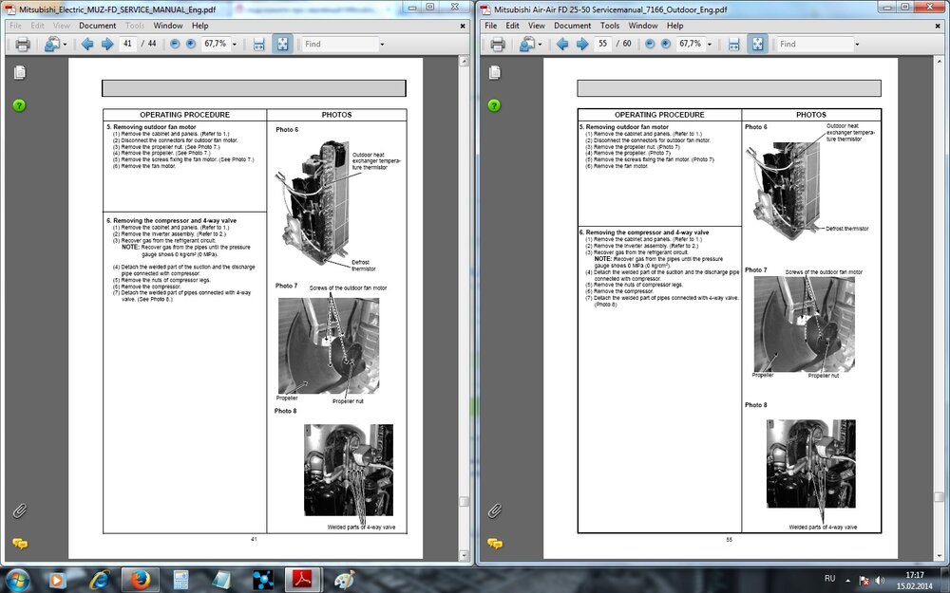Go to next page in right window

point(582,44)
